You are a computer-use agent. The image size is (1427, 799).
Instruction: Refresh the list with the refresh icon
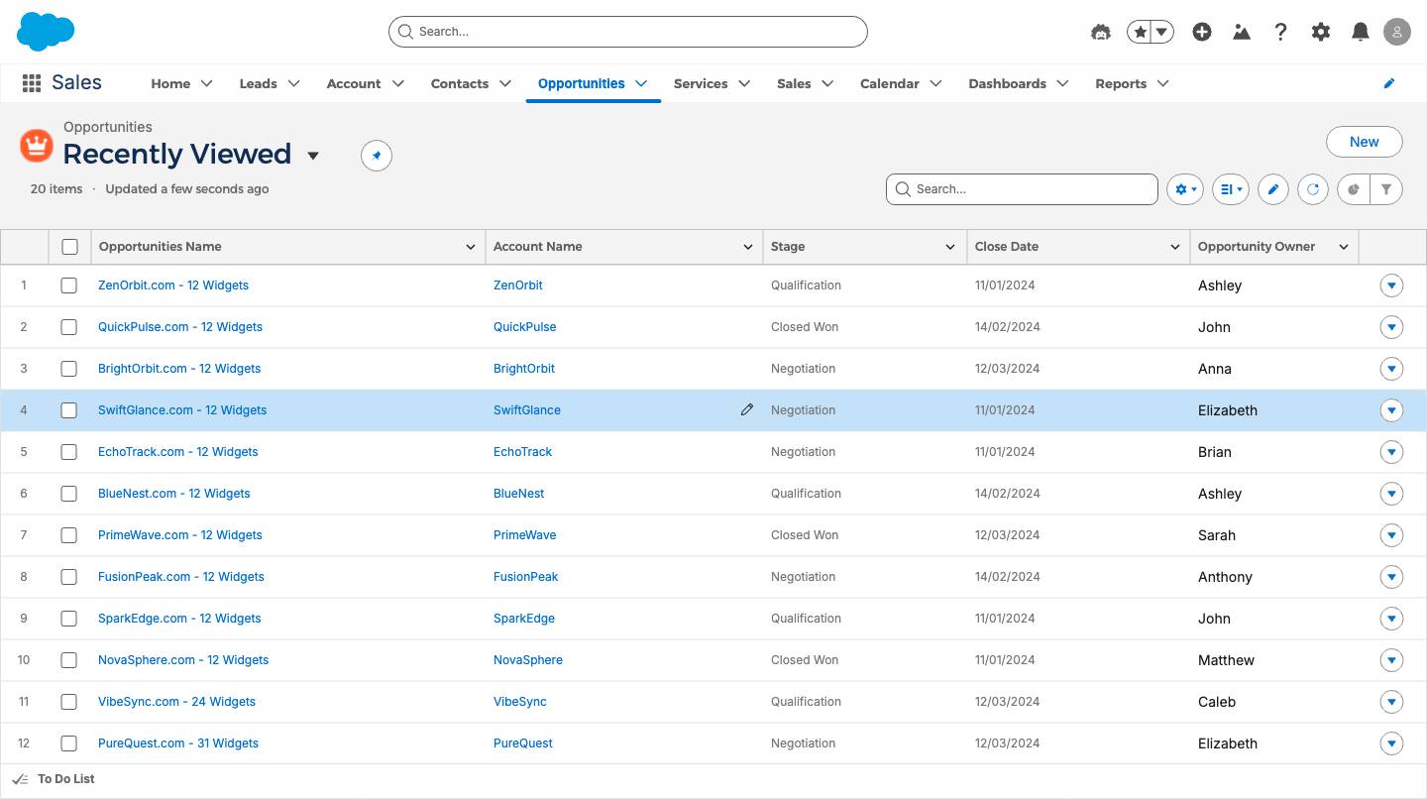1313,189
